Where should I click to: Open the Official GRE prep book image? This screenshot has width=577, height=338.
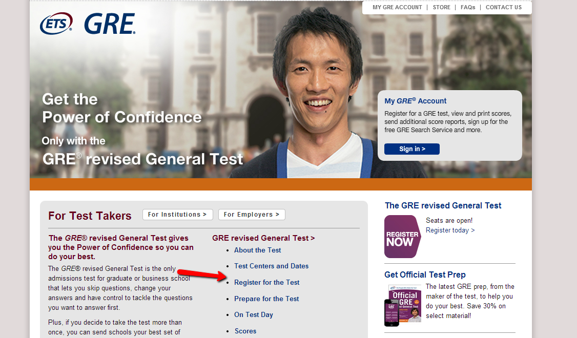(403, 305)
